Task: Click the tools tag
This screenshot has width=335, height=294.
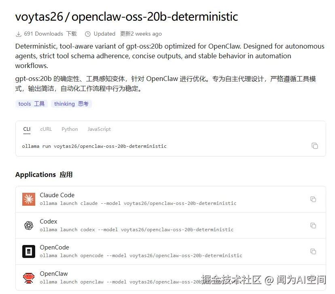Action: point(32,104)
